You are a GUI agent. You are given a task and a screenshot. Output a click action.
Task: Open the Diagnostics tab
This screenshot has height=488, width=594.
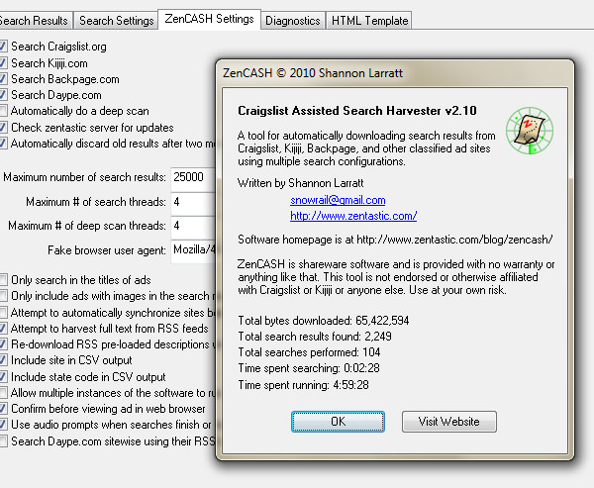click(x=292, y=20)
